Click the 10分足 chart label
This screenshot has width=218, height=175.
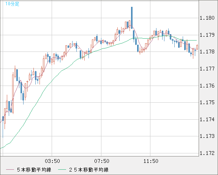point(12,4)
